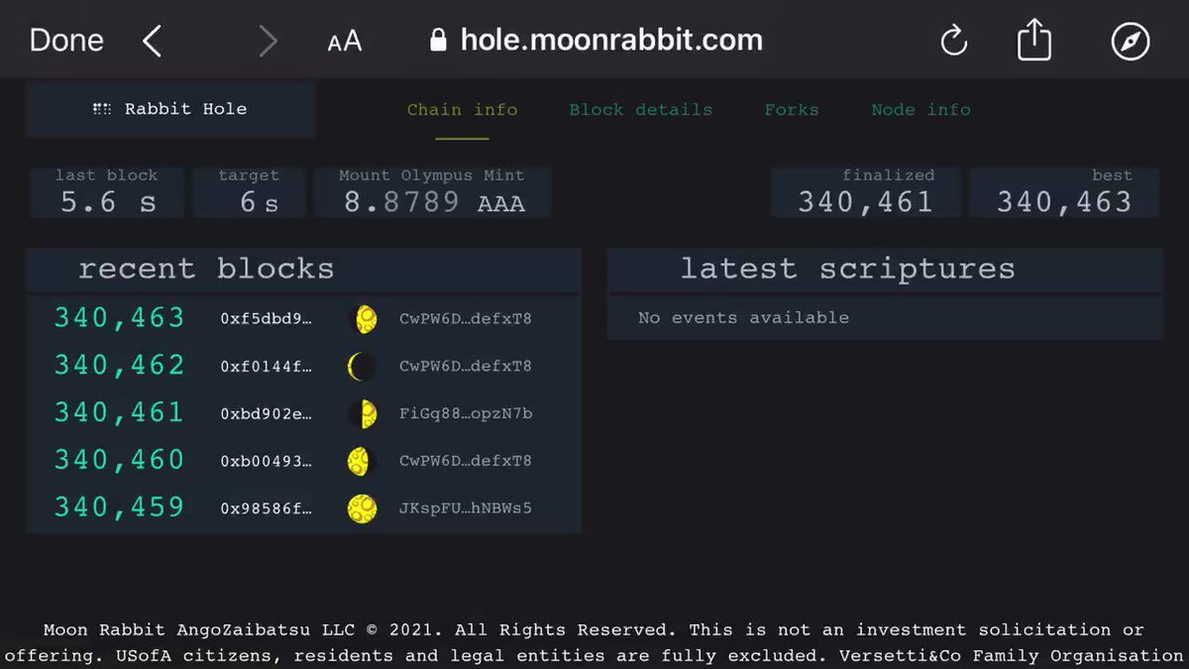The image size is (1189, 669).
Task: Open the share sheet icon
Action: pos(1034,41)
